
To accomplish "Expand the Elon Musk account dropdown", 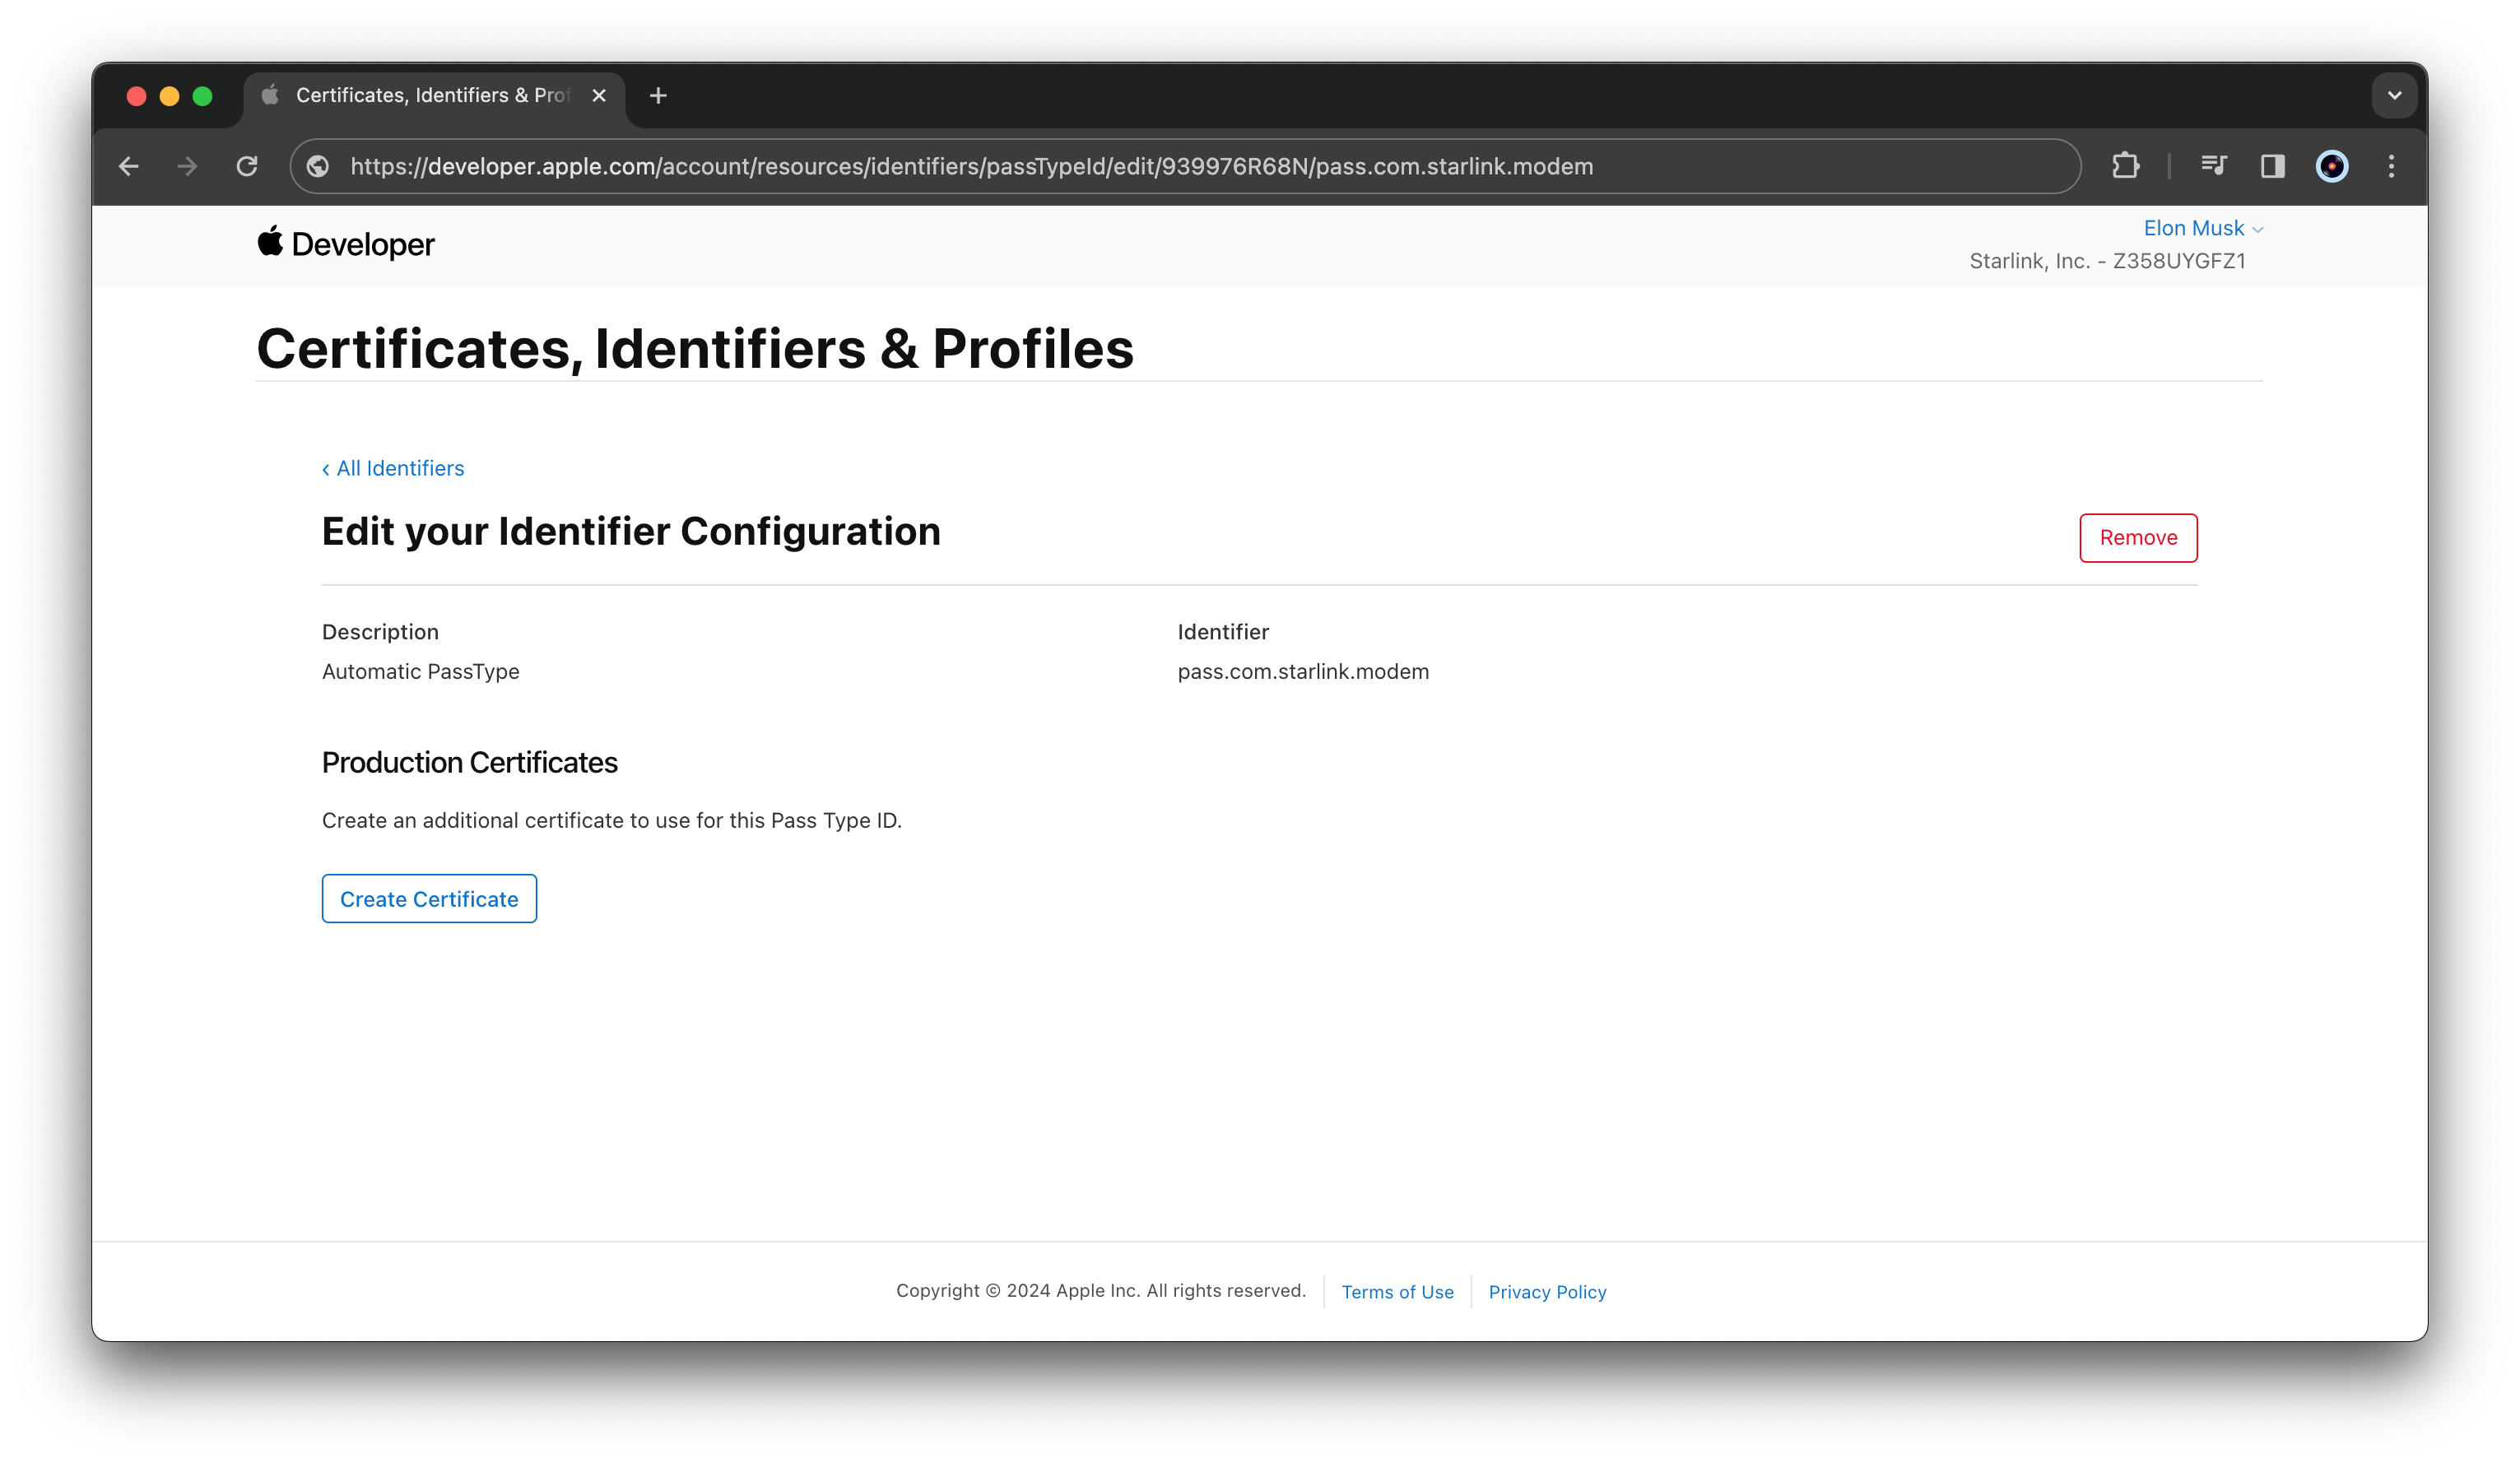I will coord(2202,228).
